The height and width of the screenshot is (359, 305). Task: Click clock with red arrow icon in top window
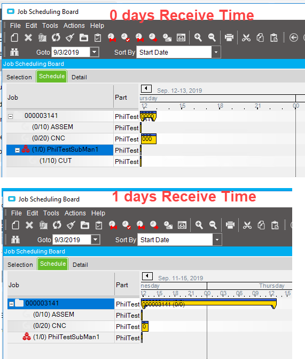[153, 38]
